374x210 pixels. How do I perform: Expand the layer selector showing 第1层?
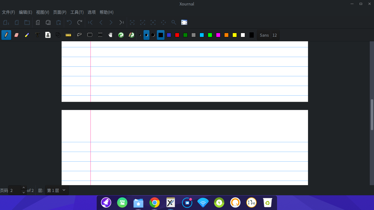click(x=57, y=190)
